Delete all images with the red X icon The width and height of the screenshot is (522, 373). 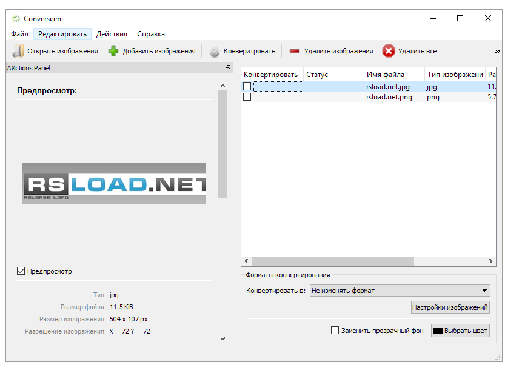pos(389,51)
